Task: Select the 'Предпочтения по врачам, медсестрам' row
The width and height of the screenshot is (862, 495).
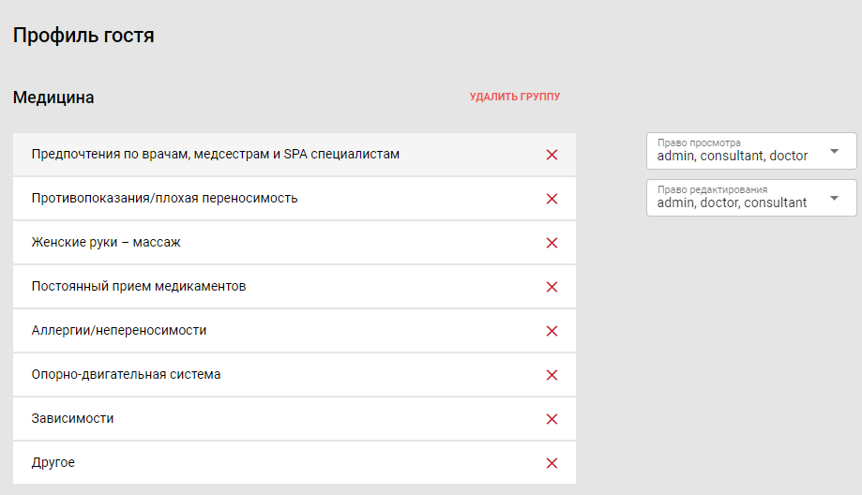Action: (x=216, y=155)
